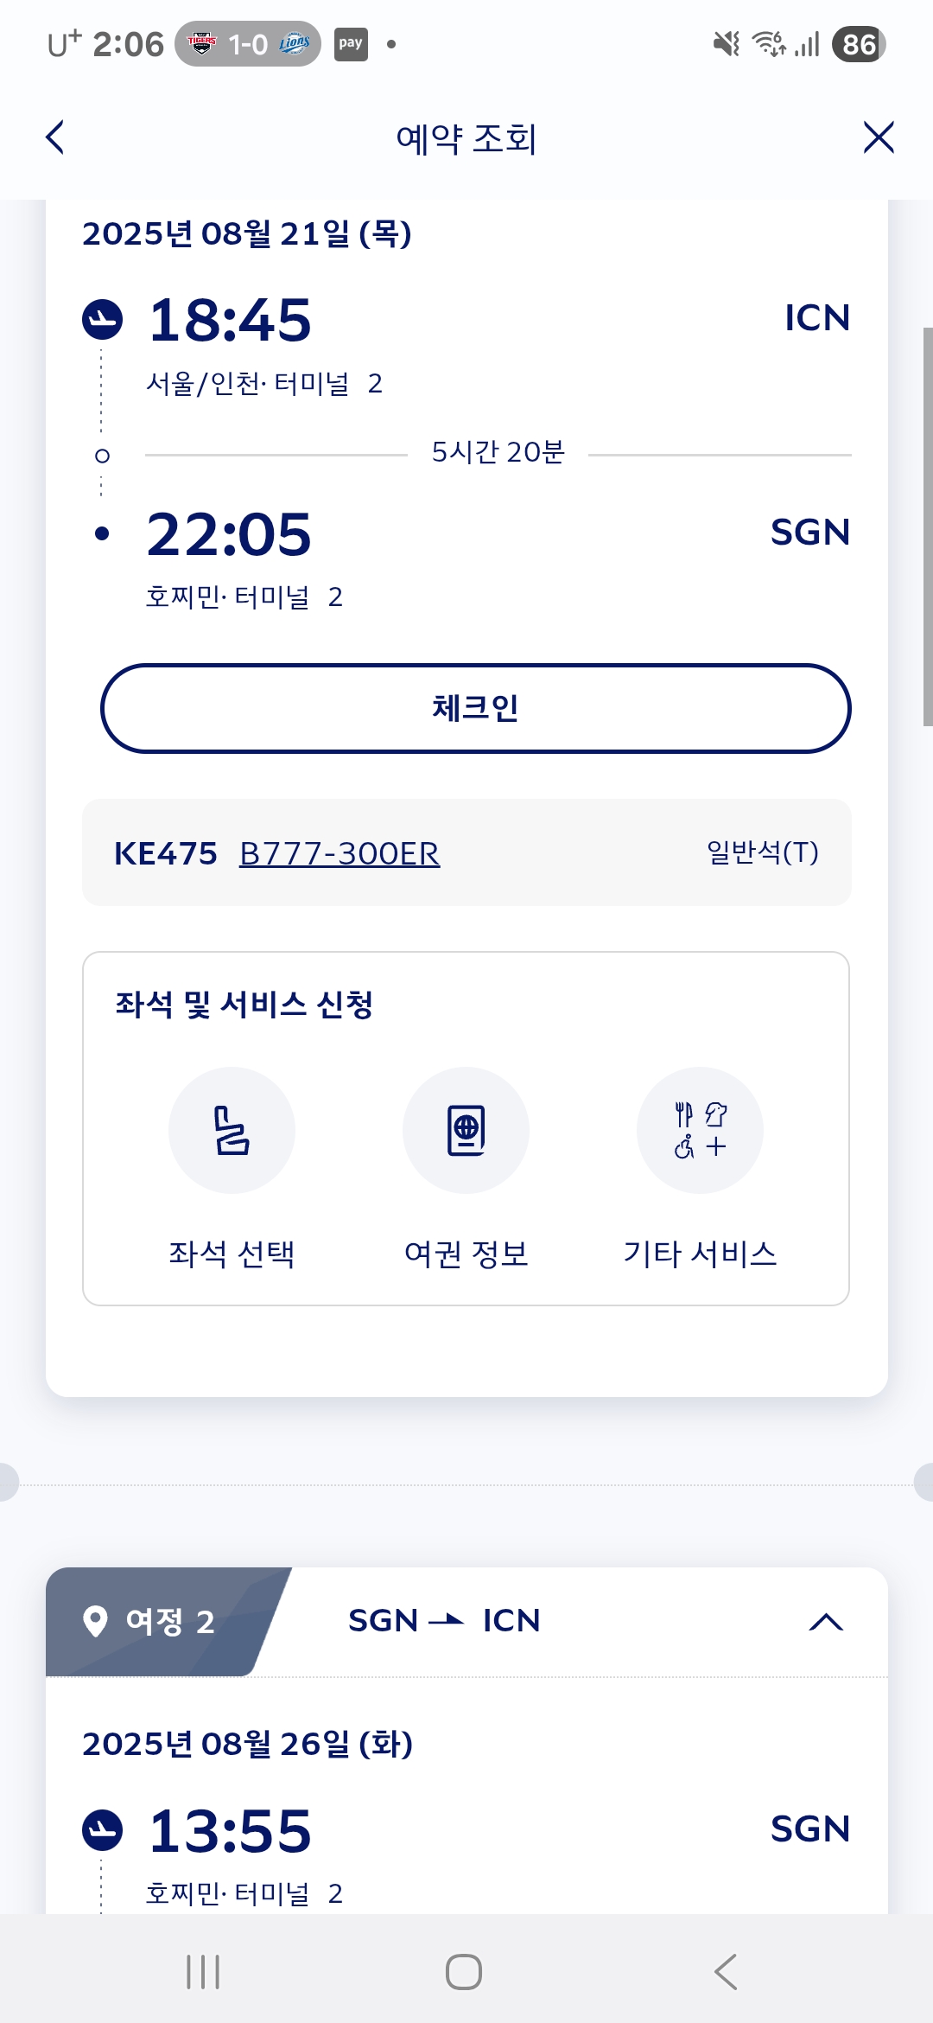The width and height of the screenshot is (933, 2023).
Task: Open B777-300ER aircraft info link
Action: pyautogui.click(x=340, y=853)
